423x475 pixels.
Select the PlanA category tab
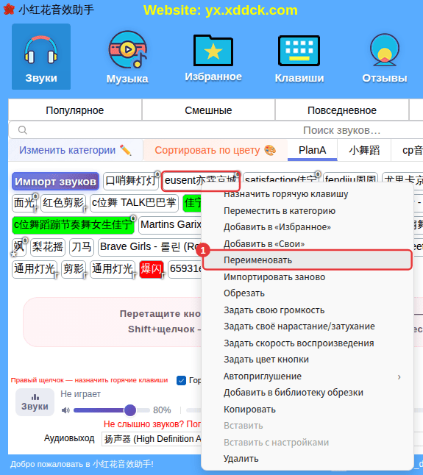coord(313,150)
